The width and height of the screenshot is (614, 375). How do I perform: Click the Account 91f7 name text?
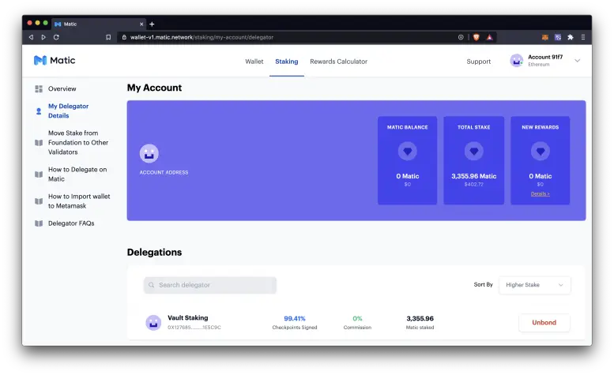coord(545,57)
